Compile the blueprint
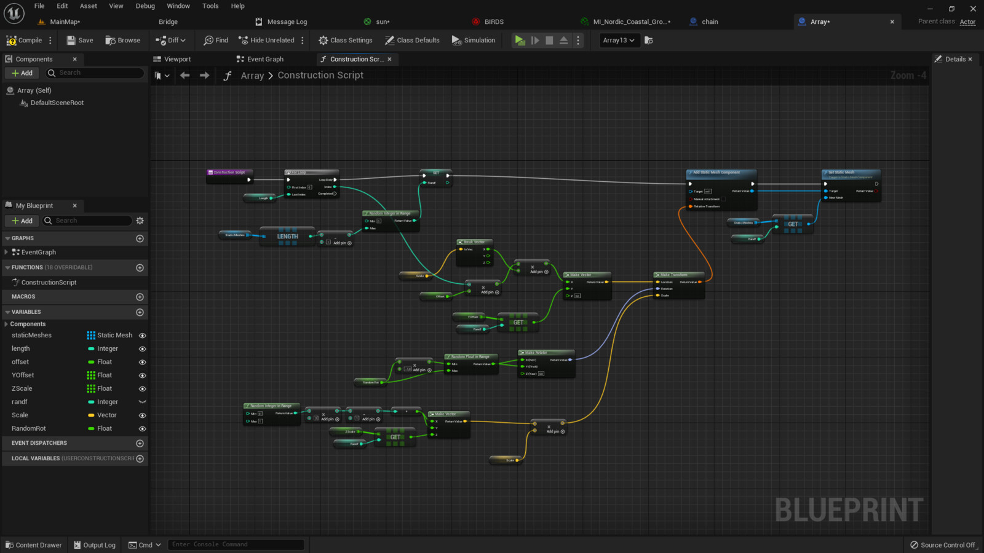984x553 pixels. point(23,40)
